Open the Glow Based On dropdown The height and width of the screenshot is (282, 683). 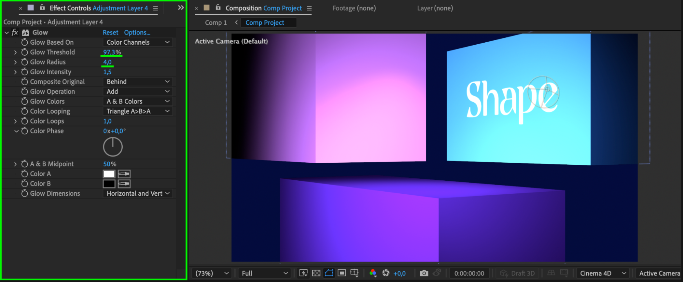pyautogui.click(x=138, y=42)
